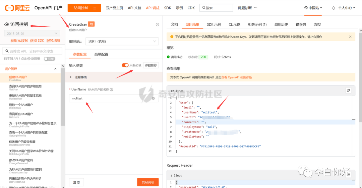This screenshot has height=188, width=362.
Task: Open the 流控 tab
Action: point(317,24)
